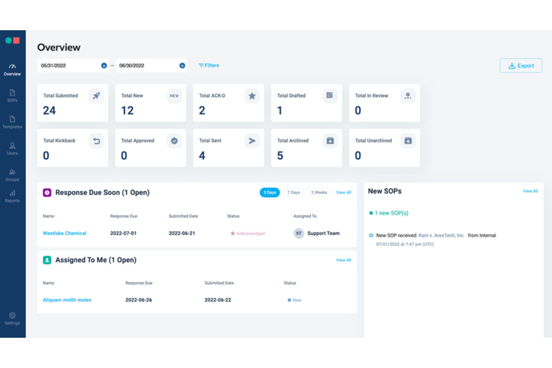The width and height of the screenshot is (552, 368).
Task: Open the Total Submitted card showing 24
Action: tap(73, 103)
